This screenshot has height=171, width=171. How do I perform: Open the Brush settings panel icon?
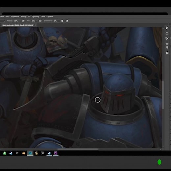coord(167,38)
